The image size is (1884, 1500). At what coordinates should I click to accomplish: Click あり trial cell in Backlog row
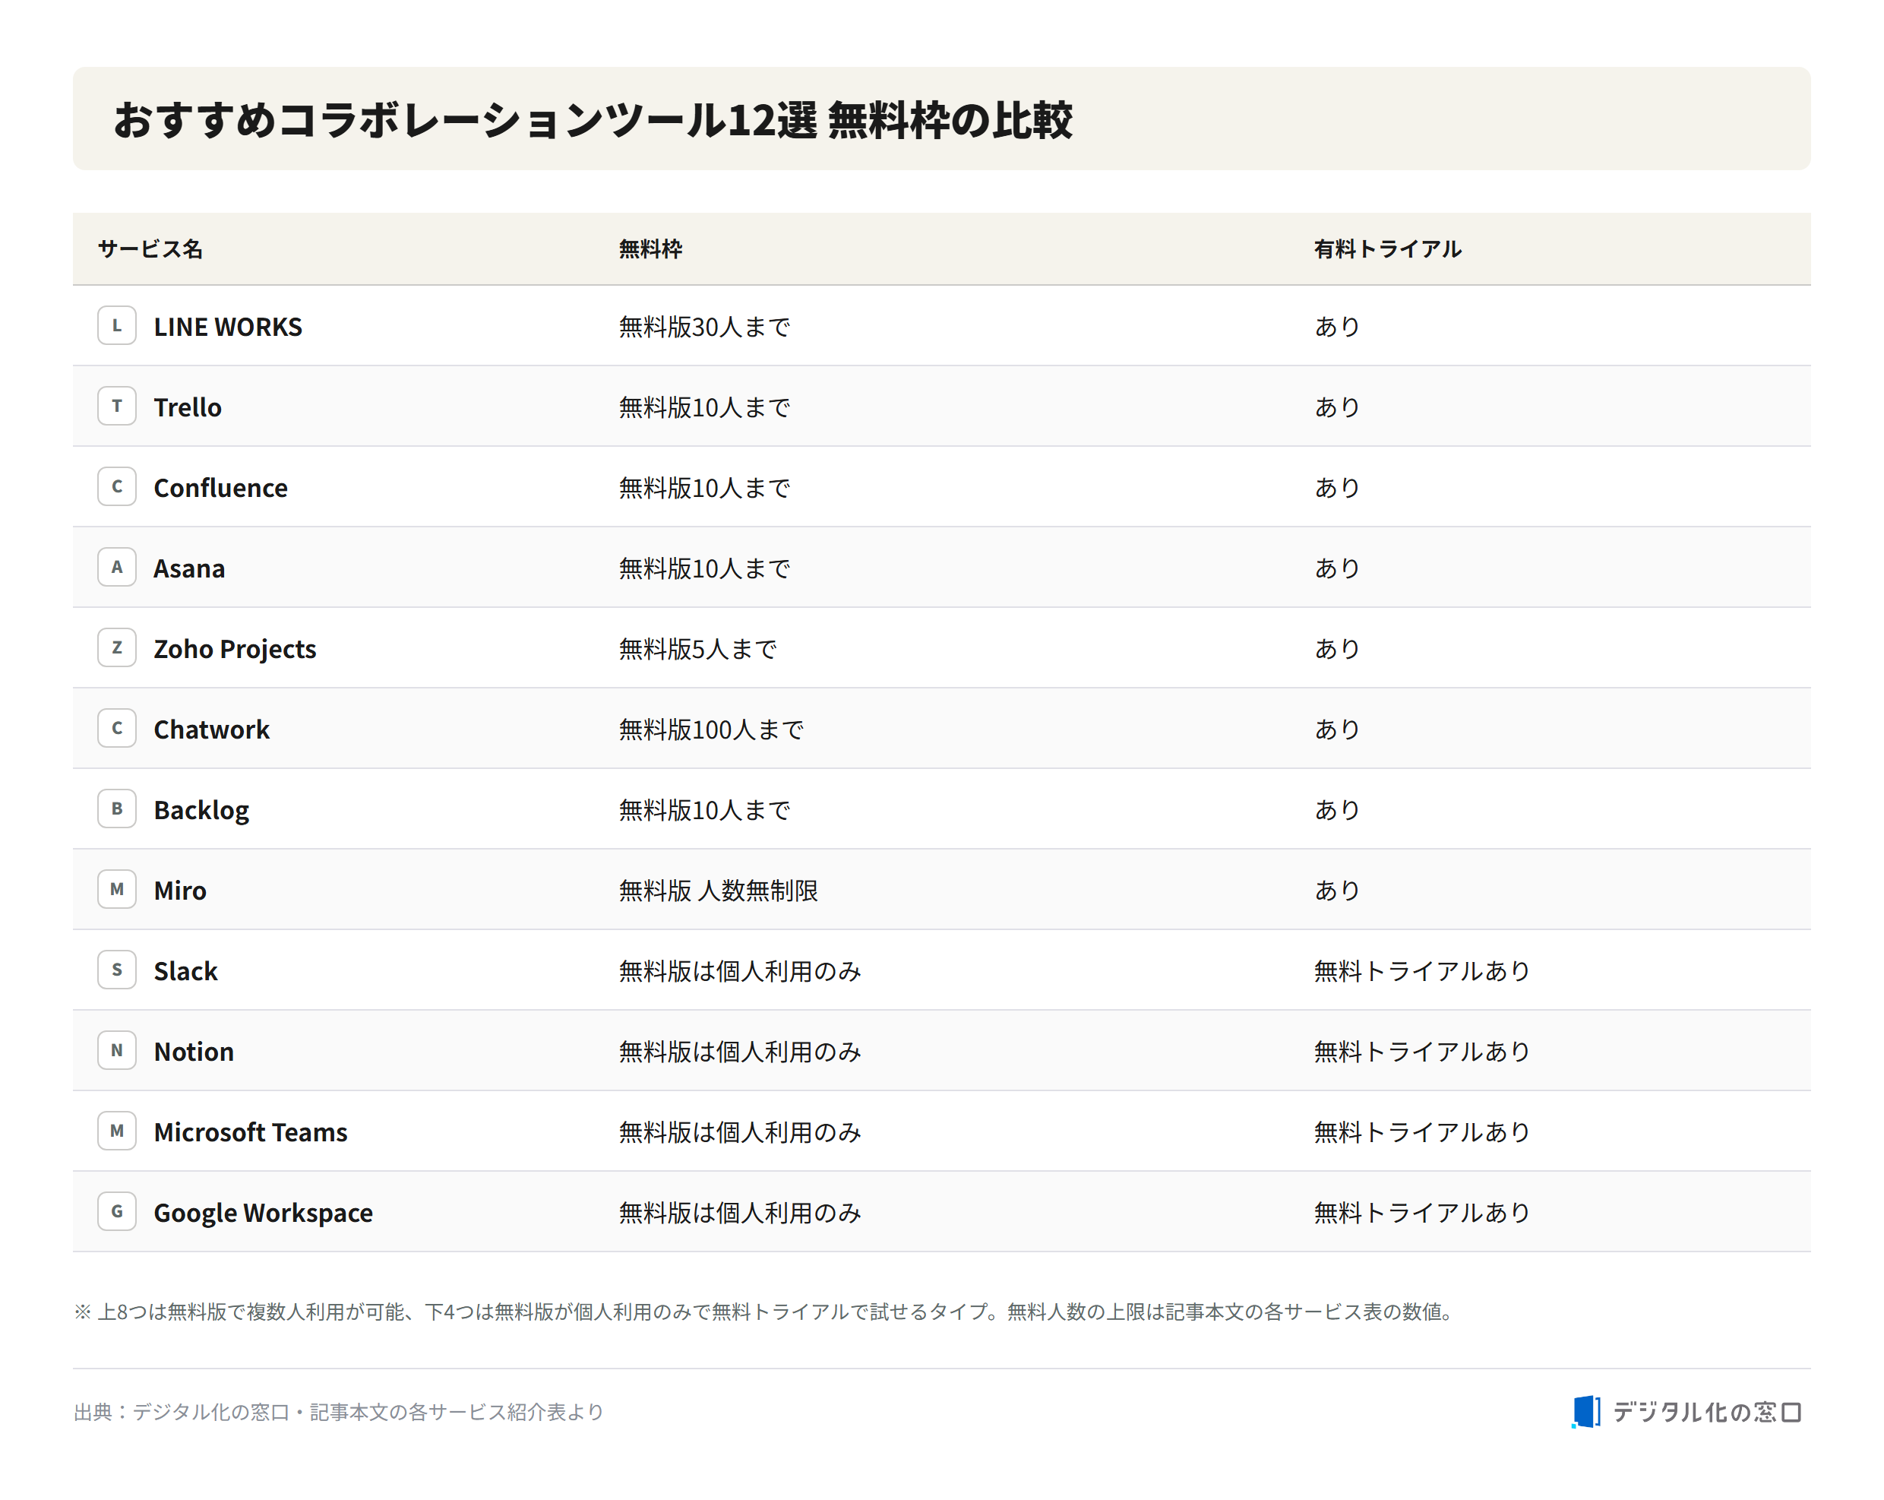pos(1337,809)
